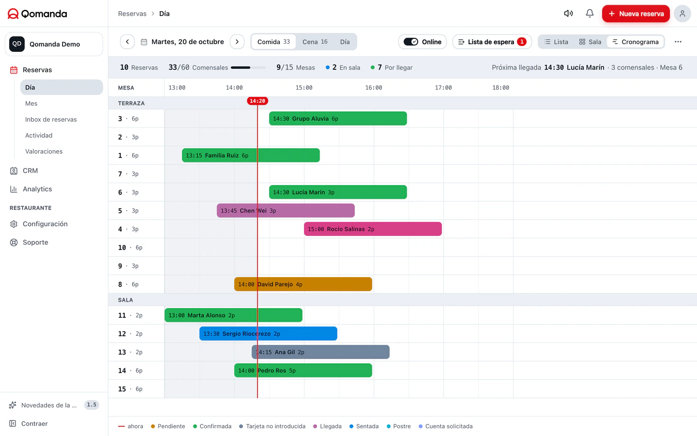Open the Rocío Salinas 15:00 reservation block

373,229
